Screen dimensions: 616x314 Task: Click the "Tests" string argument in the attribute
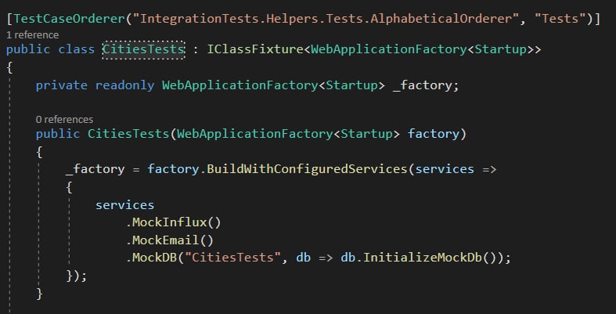point(560,19)
